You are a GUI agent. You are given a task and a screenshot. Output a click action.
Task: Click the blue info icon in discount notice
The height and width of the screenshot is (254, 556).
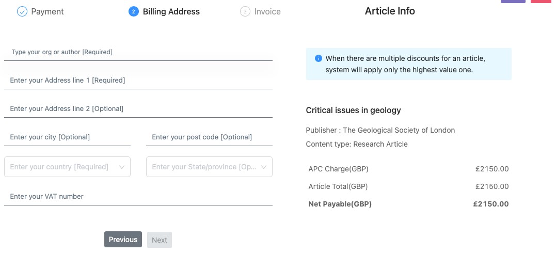[319, 58]
